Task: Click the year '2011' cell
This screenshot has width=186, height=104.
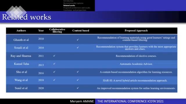Action: 41,56
